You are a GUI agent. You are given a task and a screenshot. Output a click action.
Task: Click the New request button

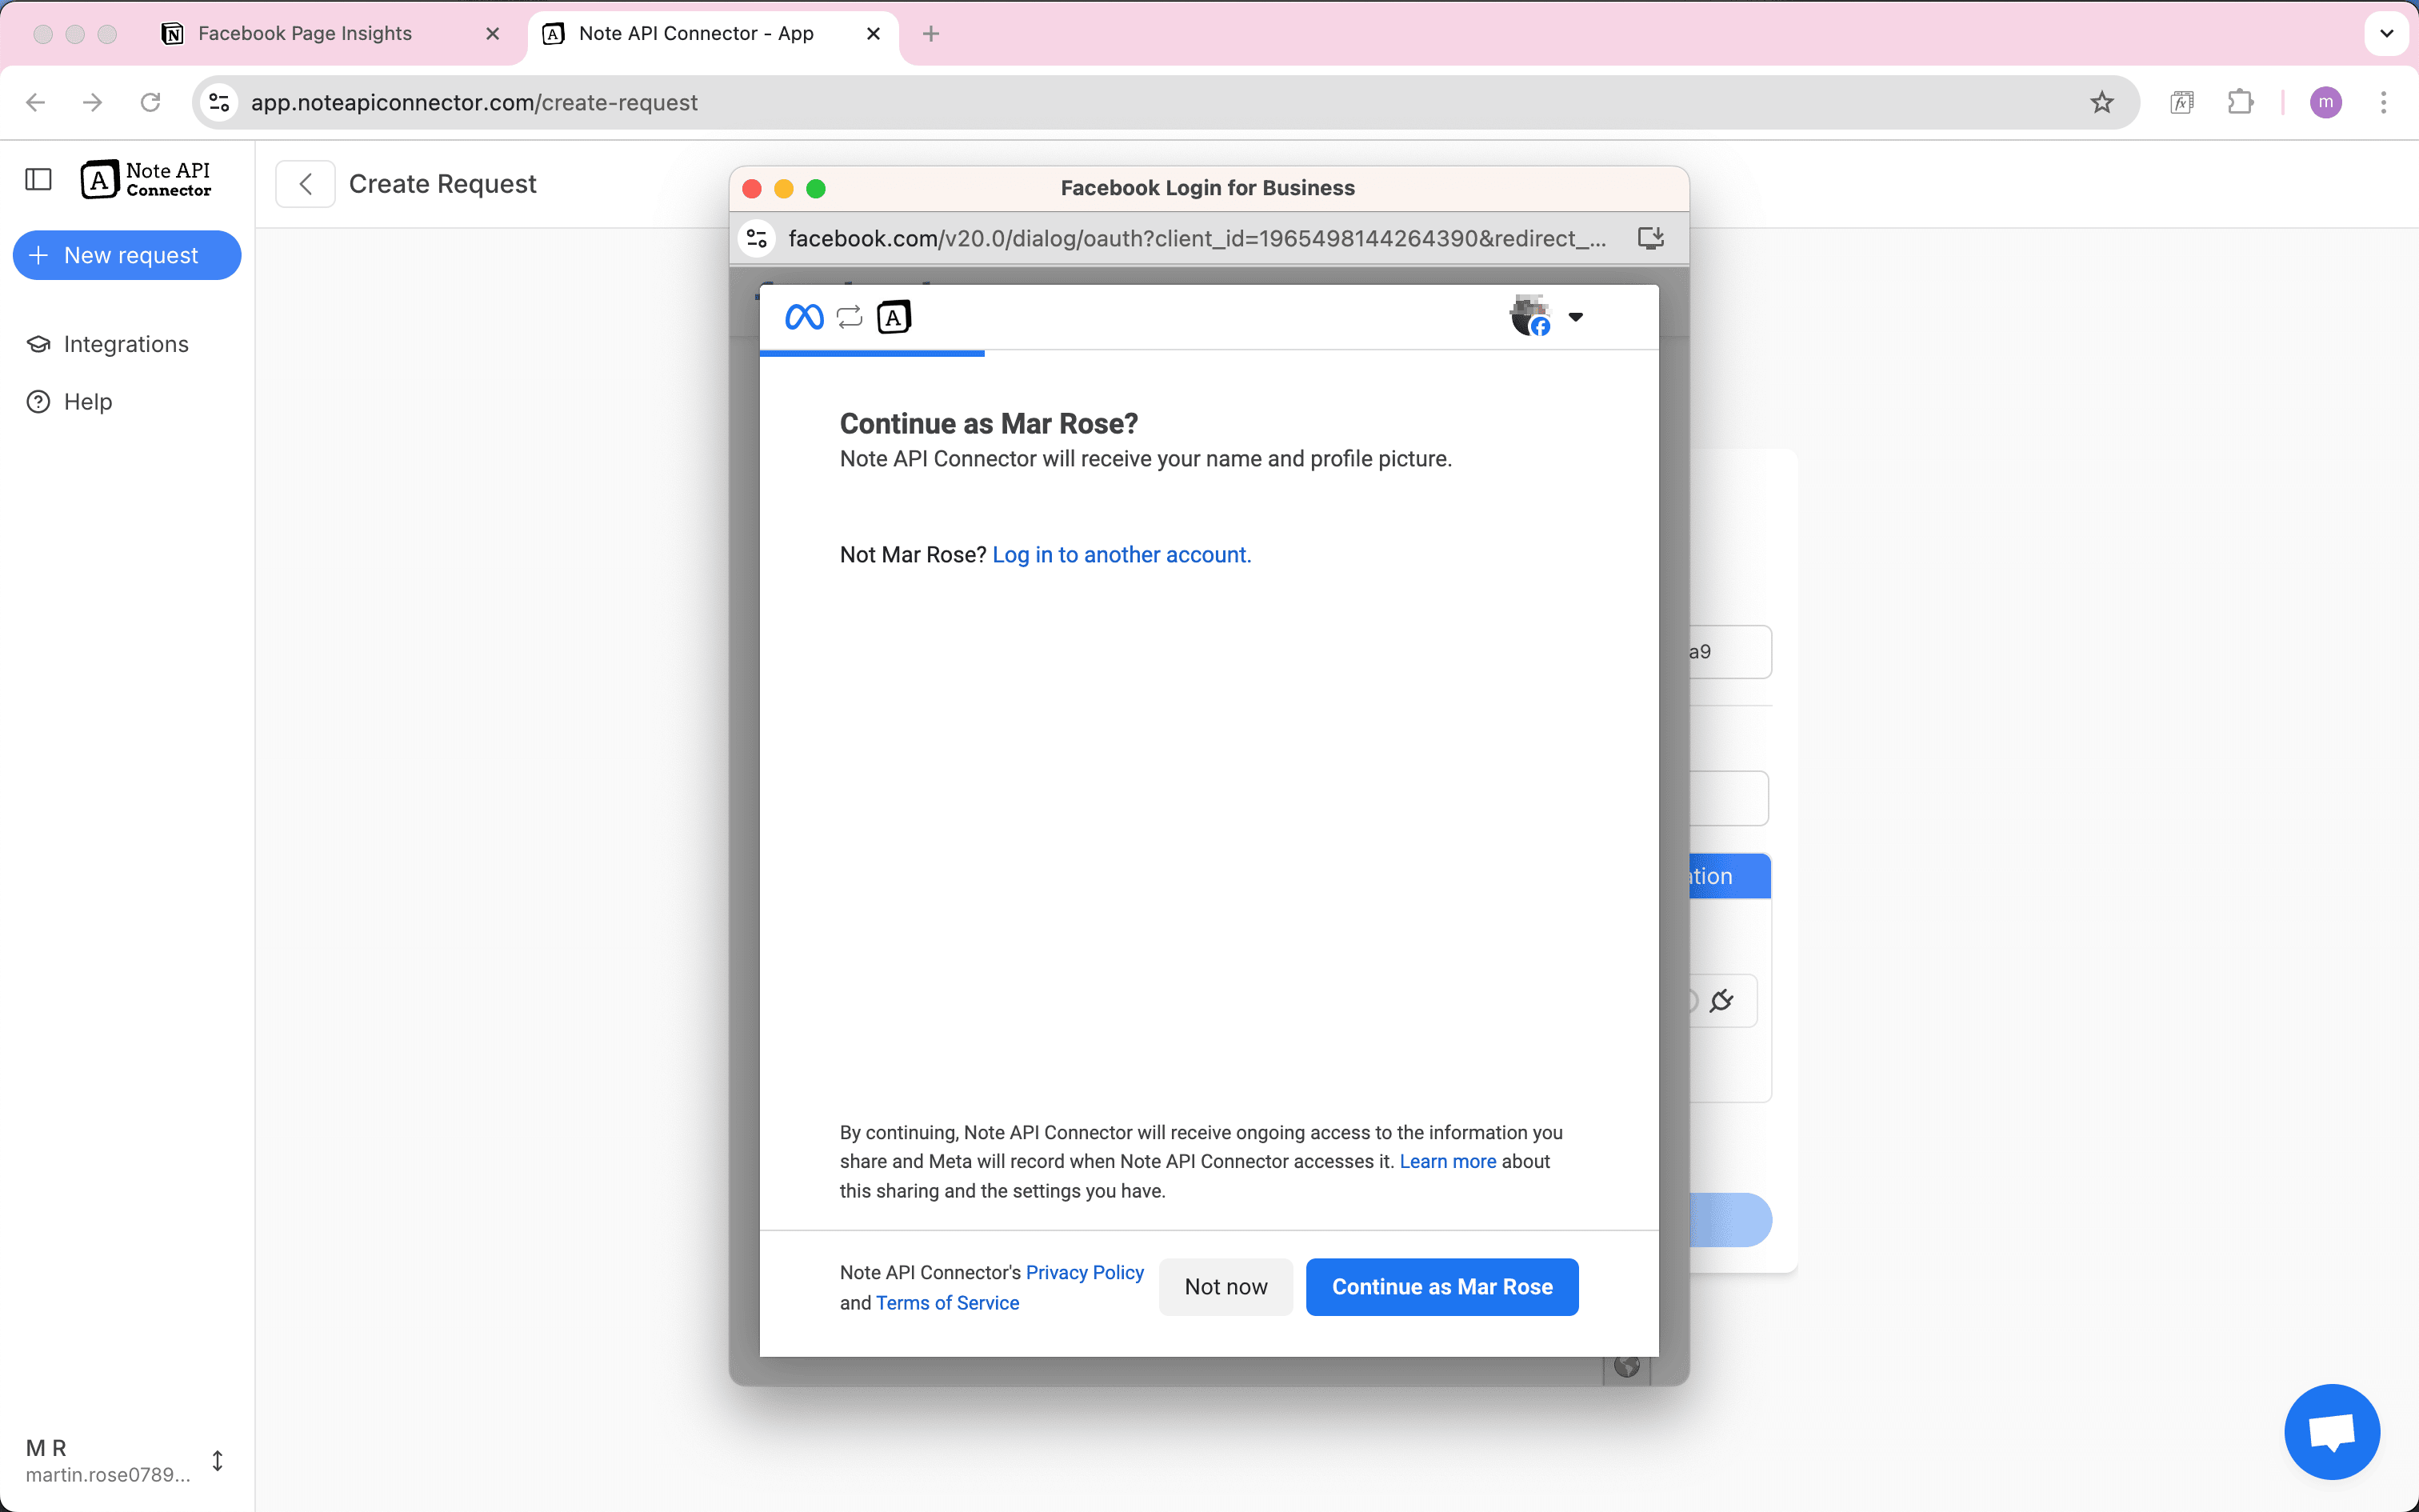pyautogui.click(x=127, y=255)
